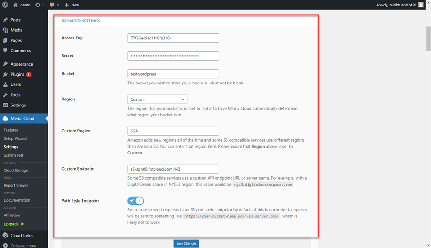Click the WordPress logo icon
Viewport: 431px width, 248px height.
point(5,5)
